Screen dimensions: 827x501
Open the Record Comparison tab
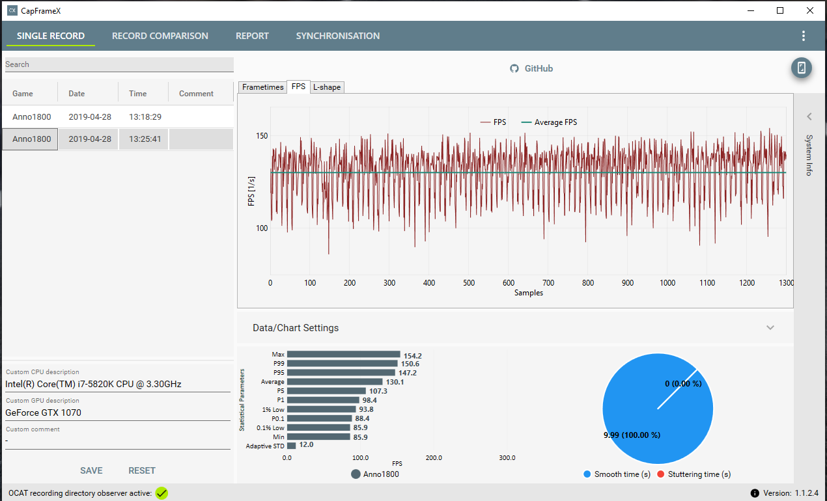tap(160, 36)
